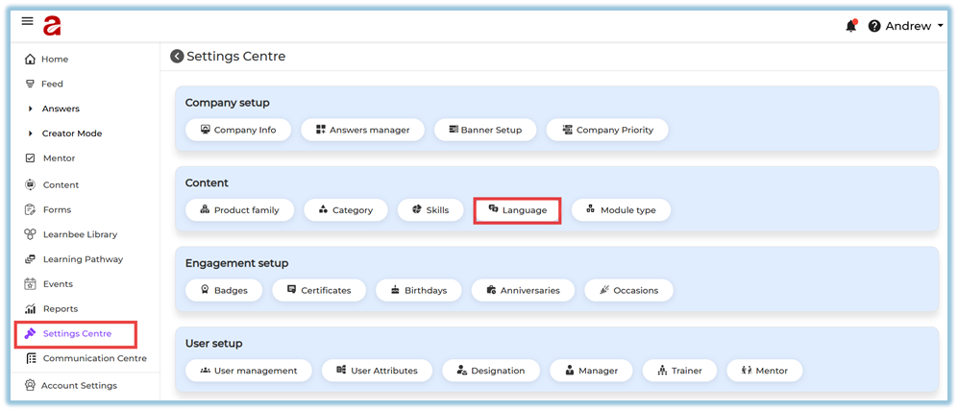
Task: Expand the Answers sidebar section
Action: 30,109
